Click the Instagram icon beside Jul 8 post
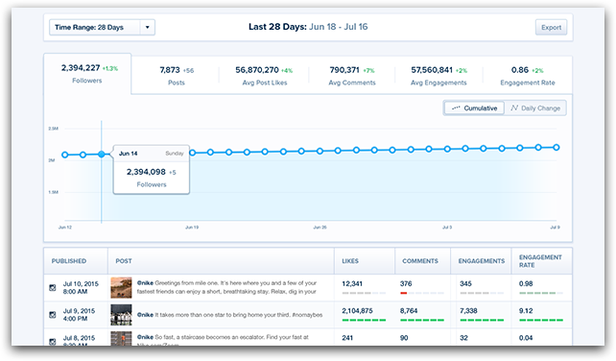The height and width of the screenshot is (361, 616). tap(52, 342)
